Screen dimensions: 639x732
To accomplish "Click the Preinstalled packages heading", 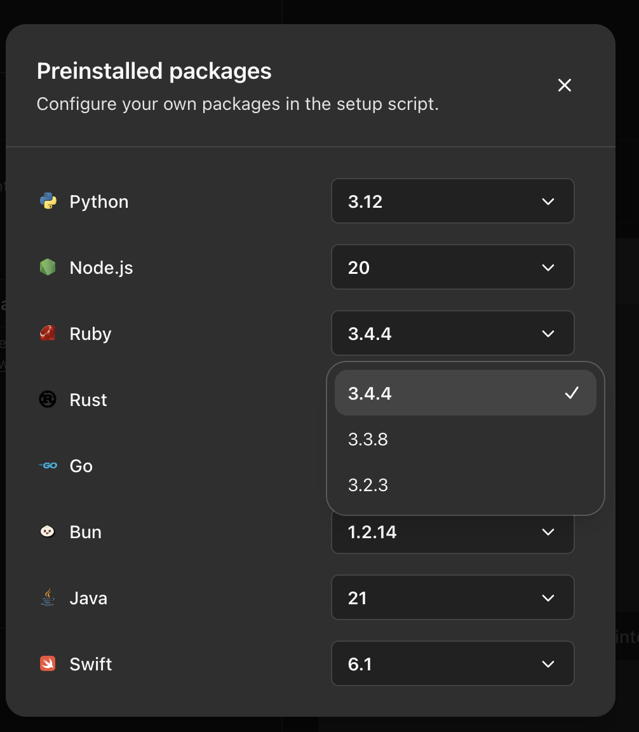I will [x=154, y=71].
